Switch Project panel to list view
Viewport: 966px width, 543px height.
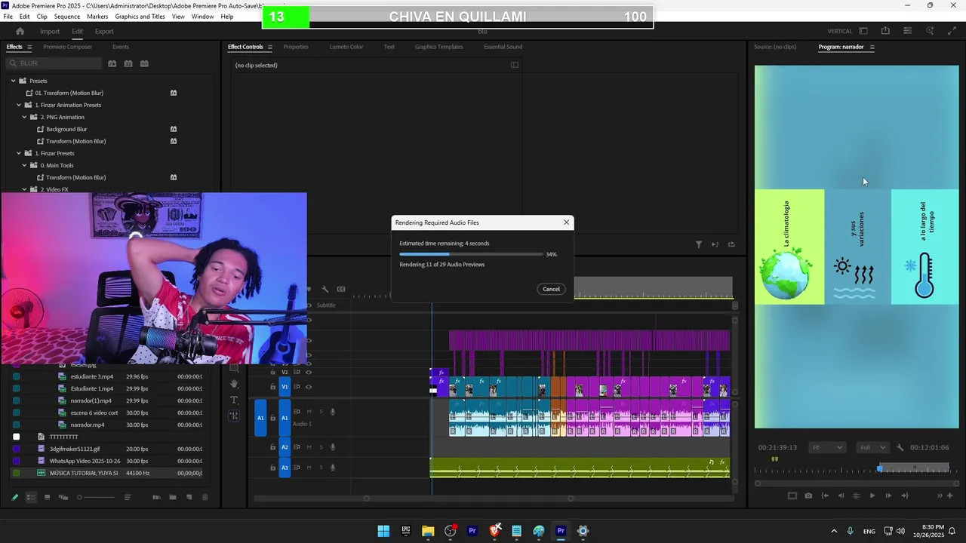(x=31, y=497)
